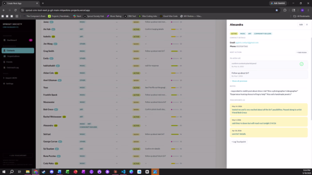Open a new browser tab with plus
This screenshot has height=175, width=312.
[x=43, y=3]
